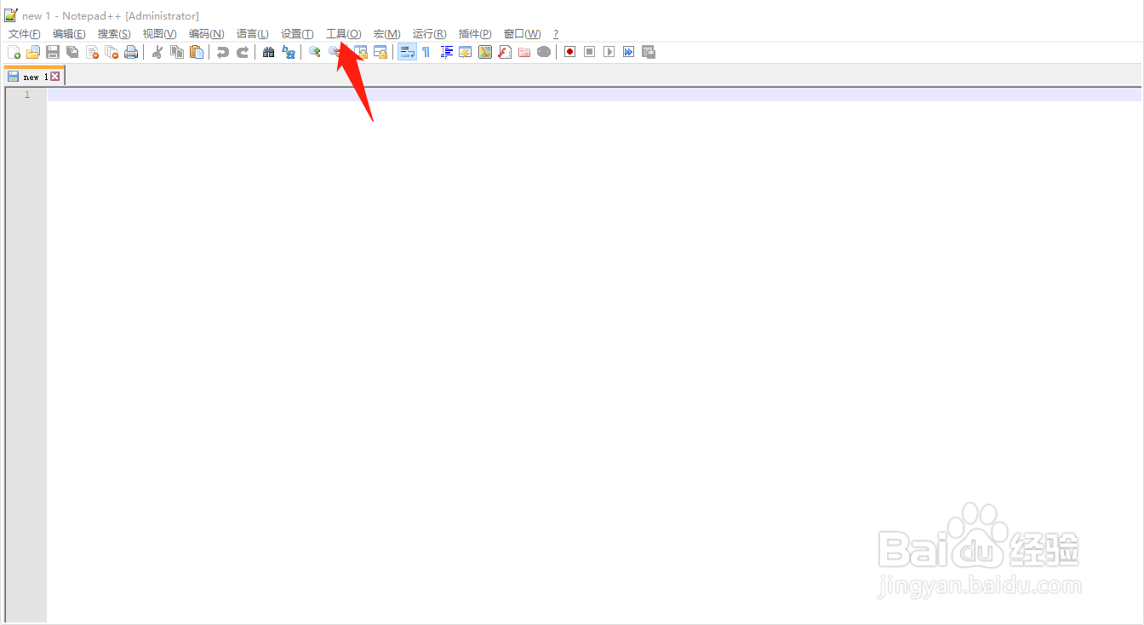Open the 语言(L) menu
The height and width of the screenshot is (625, 1144).
pos(253,34)
